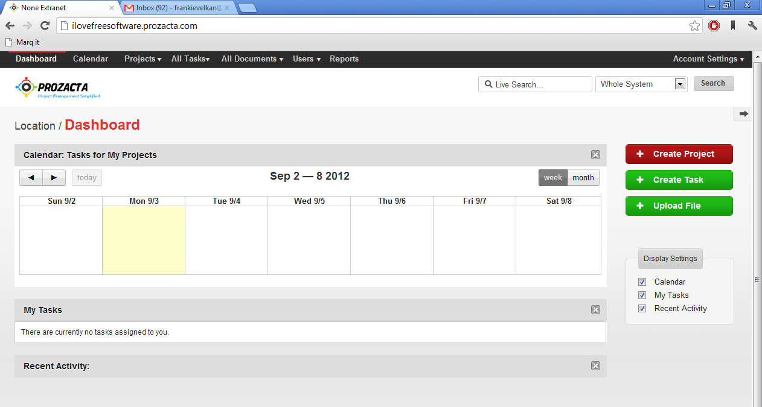Click the Display Settings tab
The width and height of the screenshot is (762, 407).
coord(670,259)
